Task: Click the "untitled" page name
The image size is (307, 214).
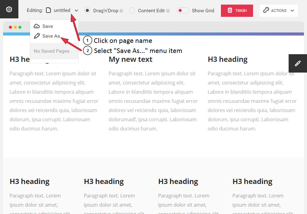Action: (62, 10)
